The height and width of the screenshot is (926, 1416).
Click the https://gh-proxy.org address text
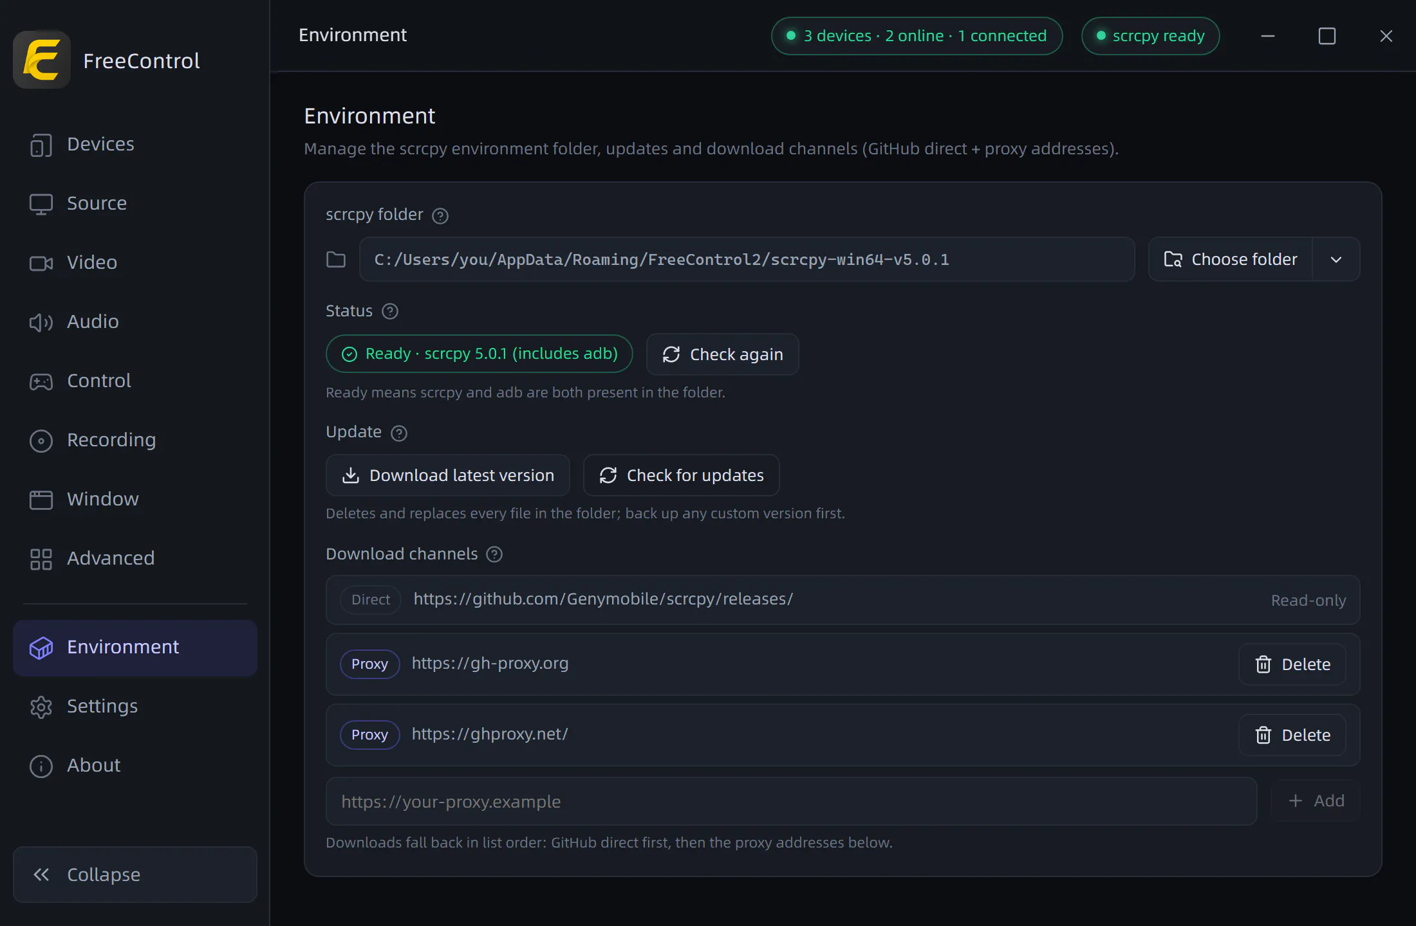point(490,664)
